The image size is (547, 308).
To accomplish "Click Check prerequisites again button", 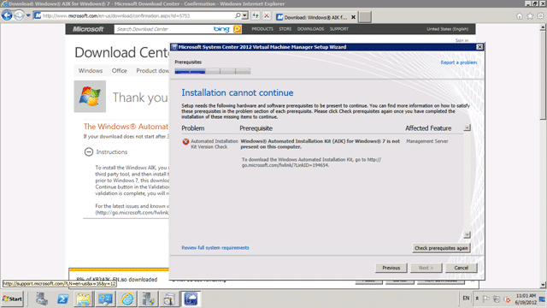I will (441, 248).
